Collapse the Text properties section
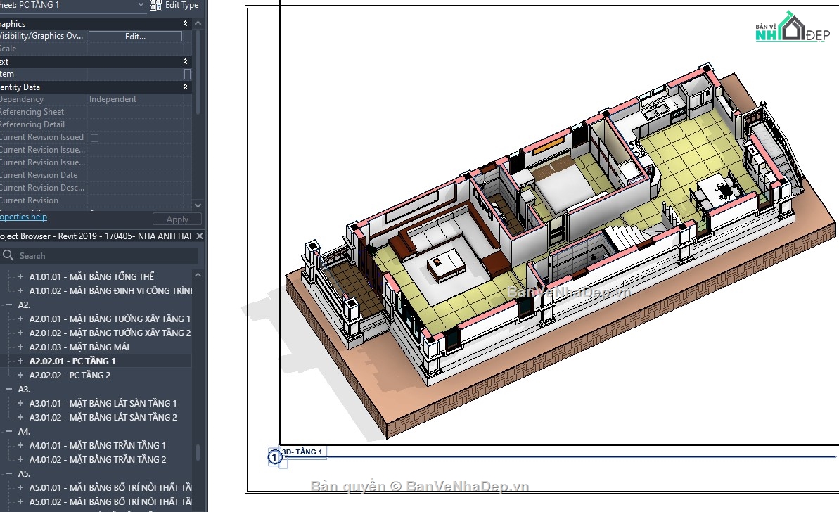Screen dimensions: 839x512 (x=185, y=61)
